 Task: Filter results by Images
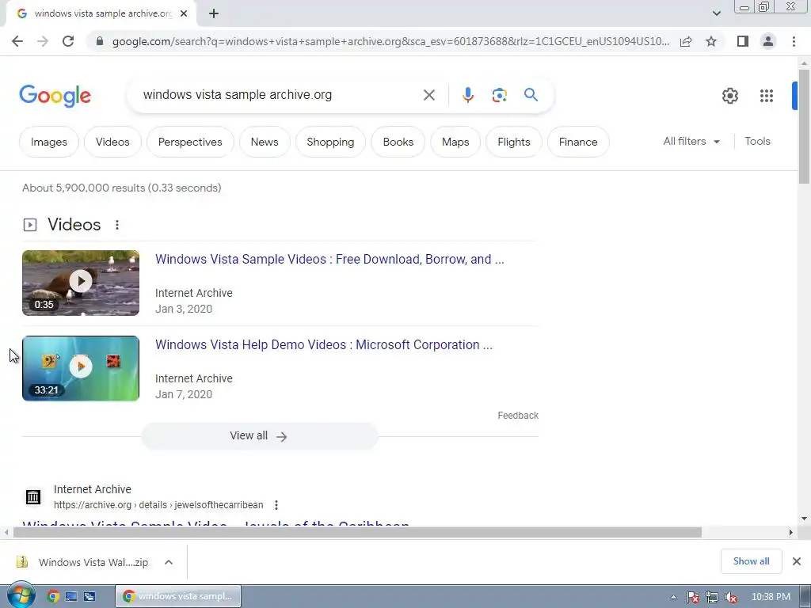(48, 142)
